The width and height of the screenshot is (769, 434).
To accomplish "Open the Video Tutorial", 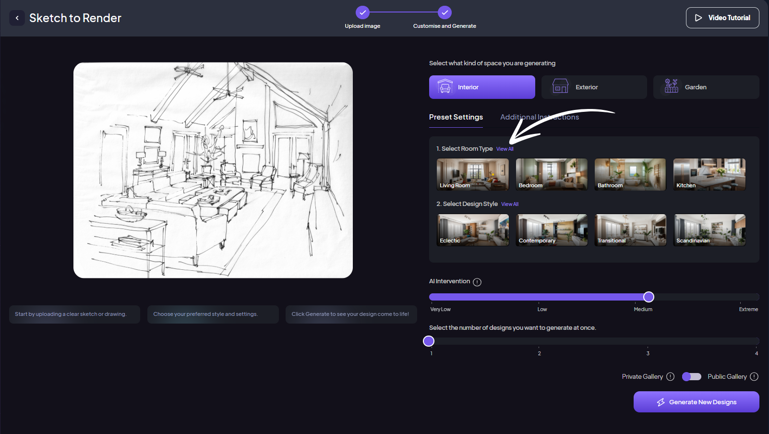I will tap(722, 18).
